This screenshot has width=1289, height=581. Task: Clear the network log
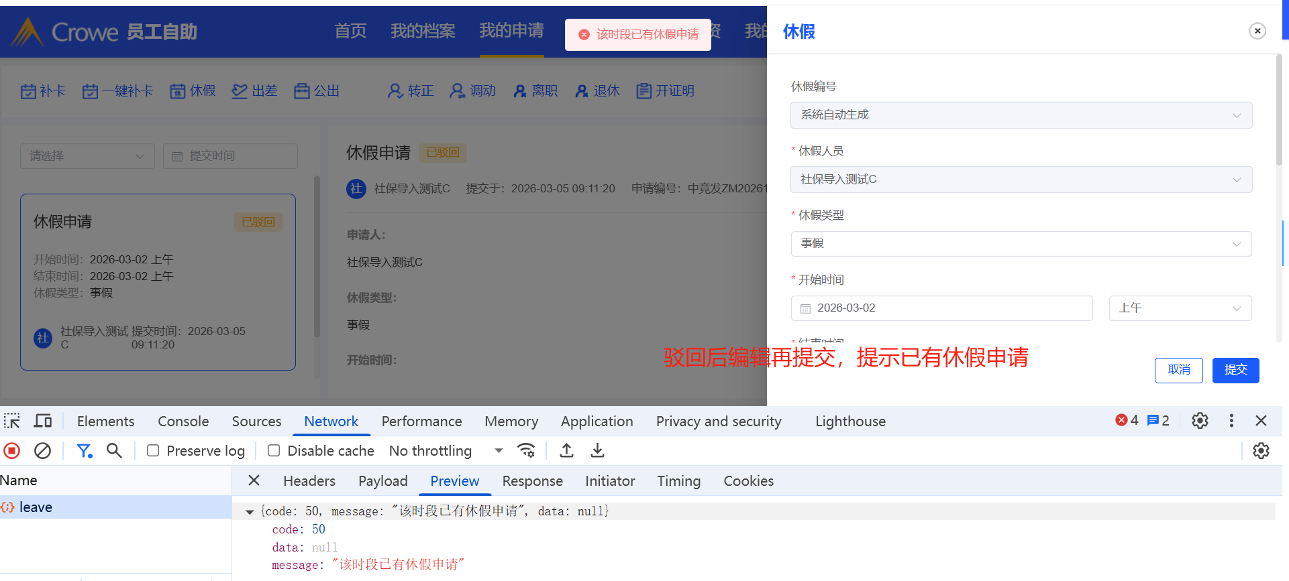pos(42,451)
